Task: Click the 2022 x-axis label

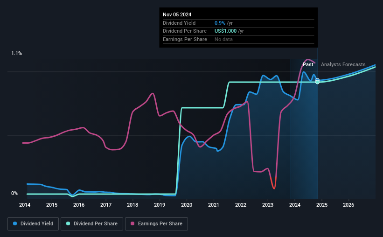Action: 241,205
